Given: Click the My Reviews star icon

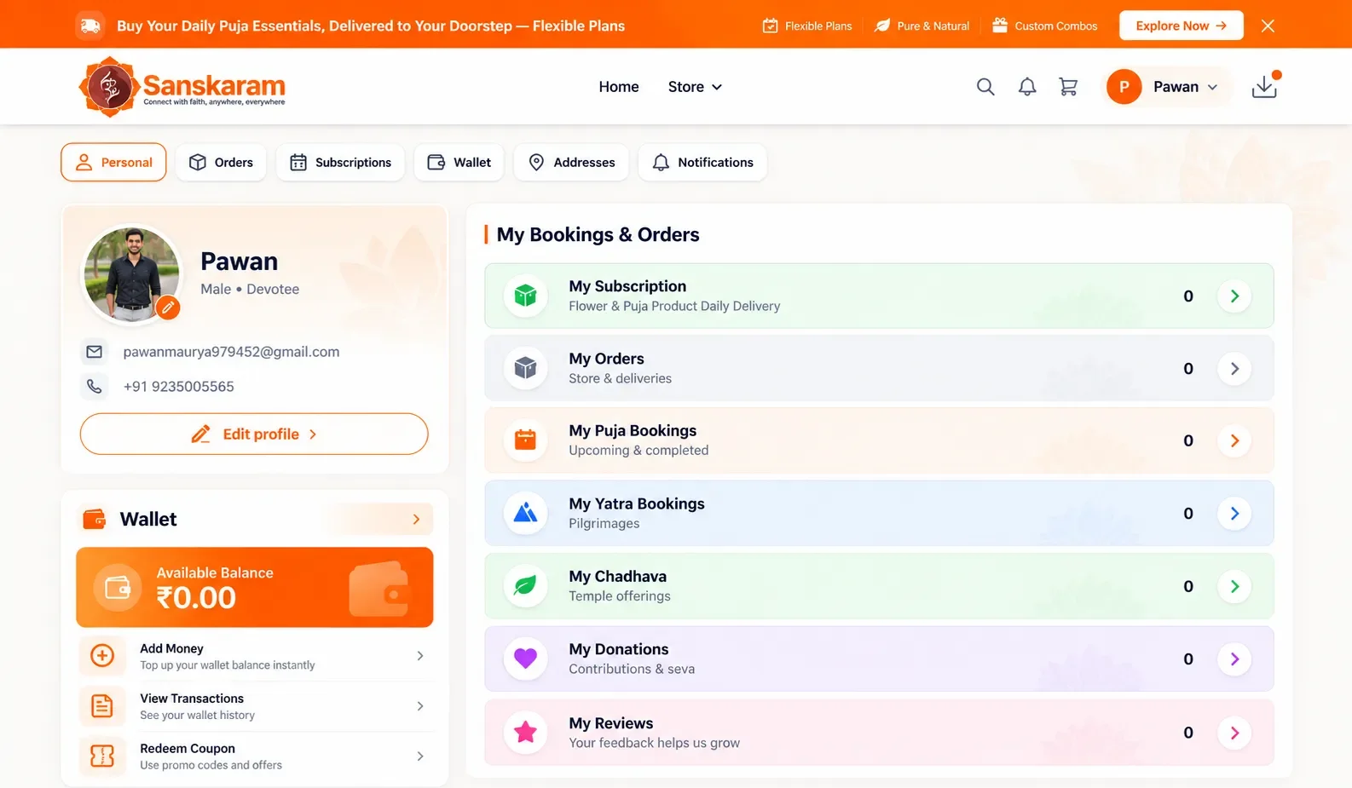Looking at the screenshot, I should point(525,732).
